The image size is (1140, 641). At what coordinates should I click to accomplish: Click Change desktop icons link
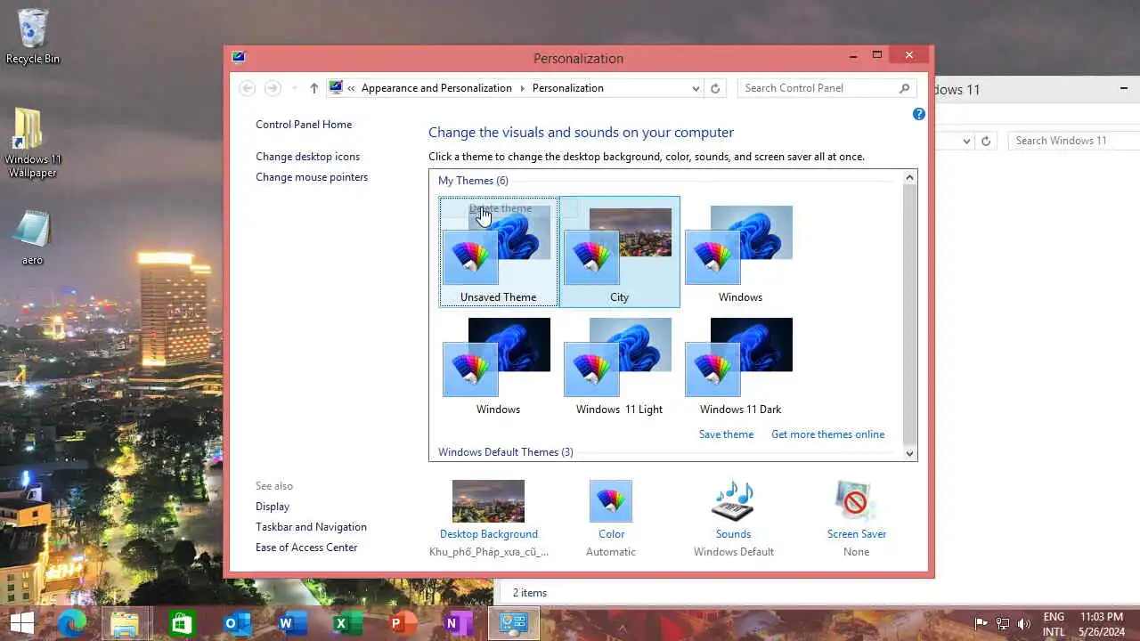pyautogui.click(x=307, y=157)
